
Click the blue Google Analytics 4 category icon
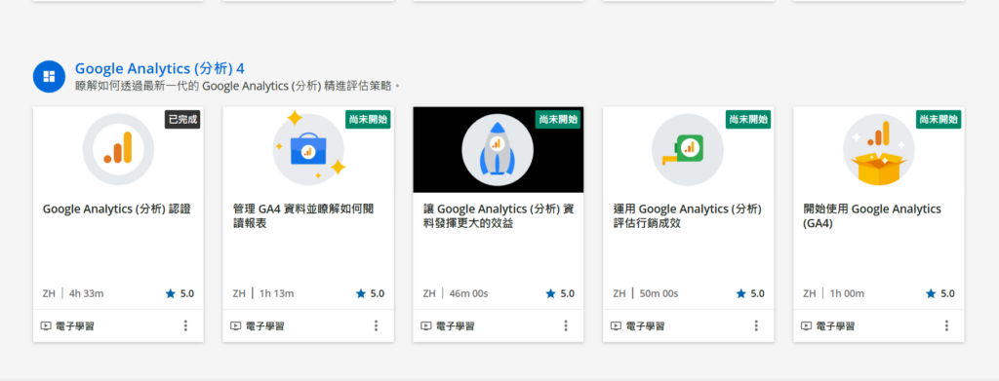49,76
